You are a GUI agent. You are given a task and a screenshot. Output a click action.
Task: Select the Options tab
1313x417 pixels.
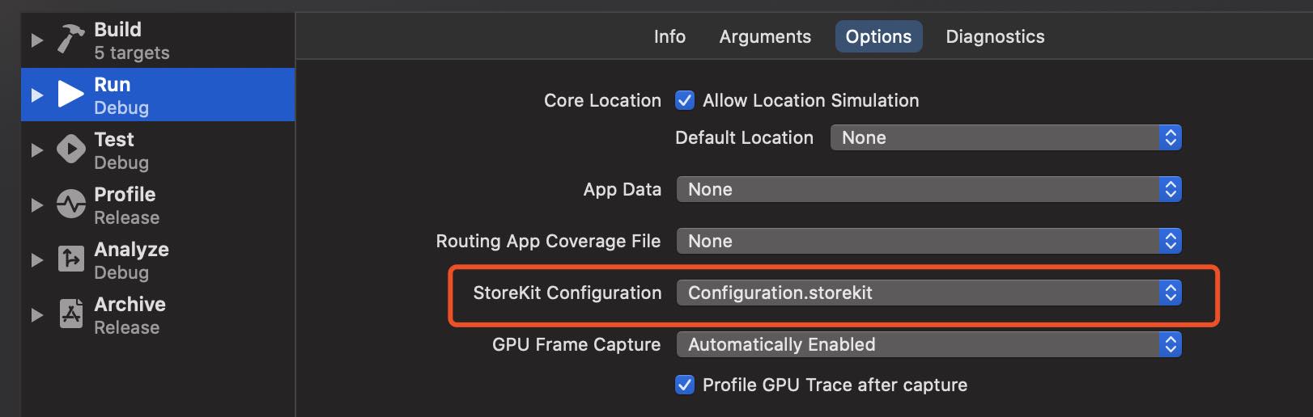click(x=878, y=36)
